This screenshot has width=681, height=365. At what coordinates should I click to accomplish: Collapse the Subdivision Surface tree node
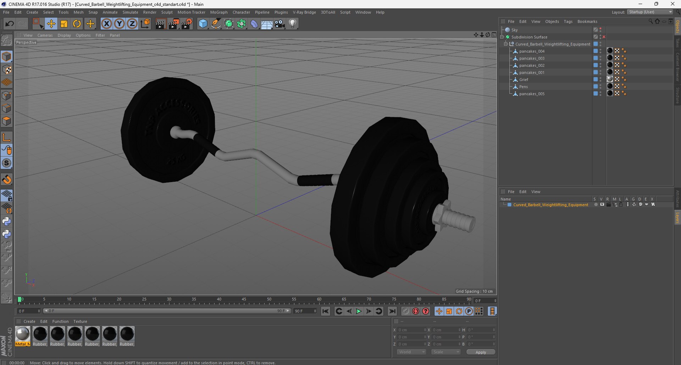coord(502,37)
